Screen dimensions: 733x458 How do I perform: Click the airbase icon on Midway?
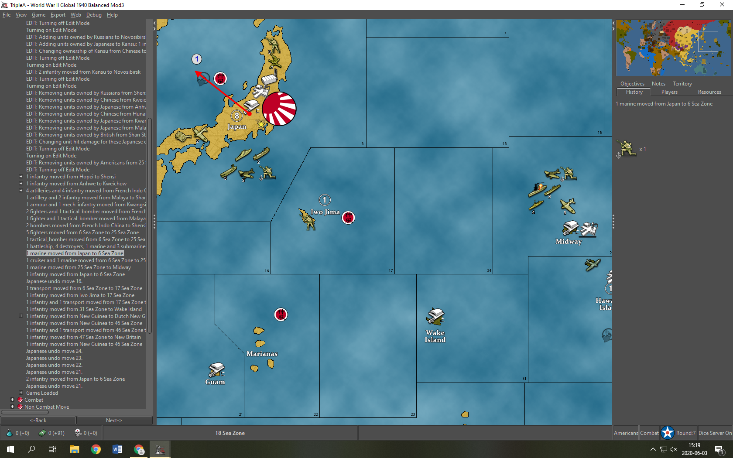tap(589, 229)
